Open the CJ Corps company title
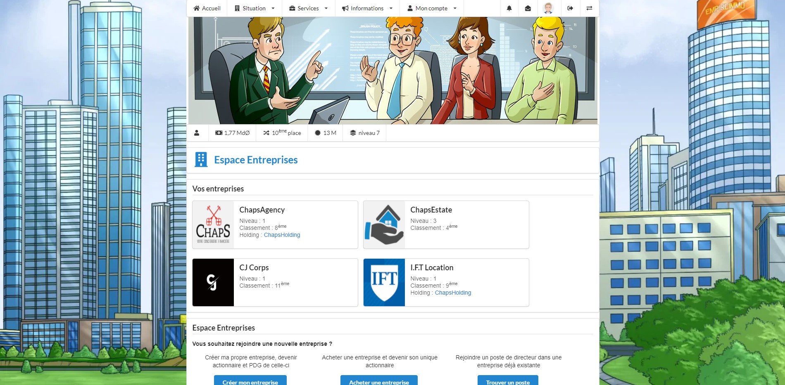This screenshot has width=785, height=385. [x=254, y=267]
